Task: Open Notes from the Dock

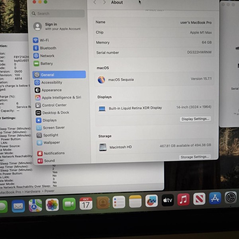Action: (135, 201)
